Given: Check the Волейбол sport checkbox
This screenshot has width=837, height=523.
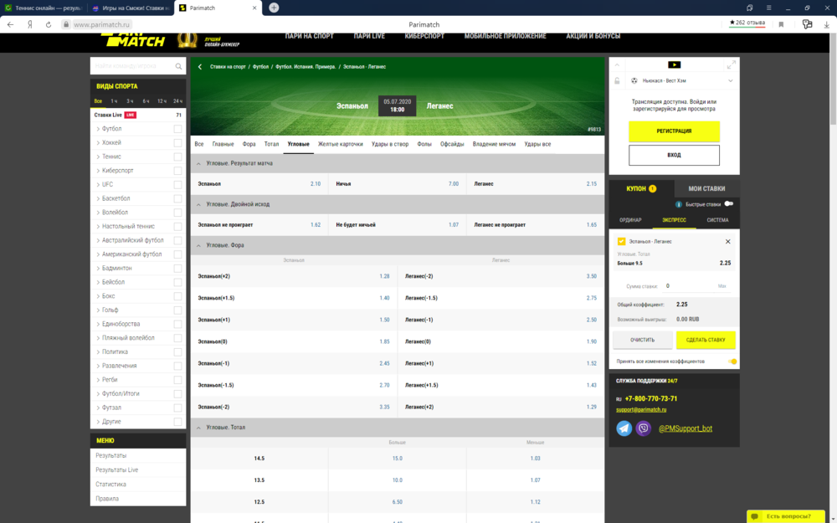Looking at the screenshot, I should 177,213.
